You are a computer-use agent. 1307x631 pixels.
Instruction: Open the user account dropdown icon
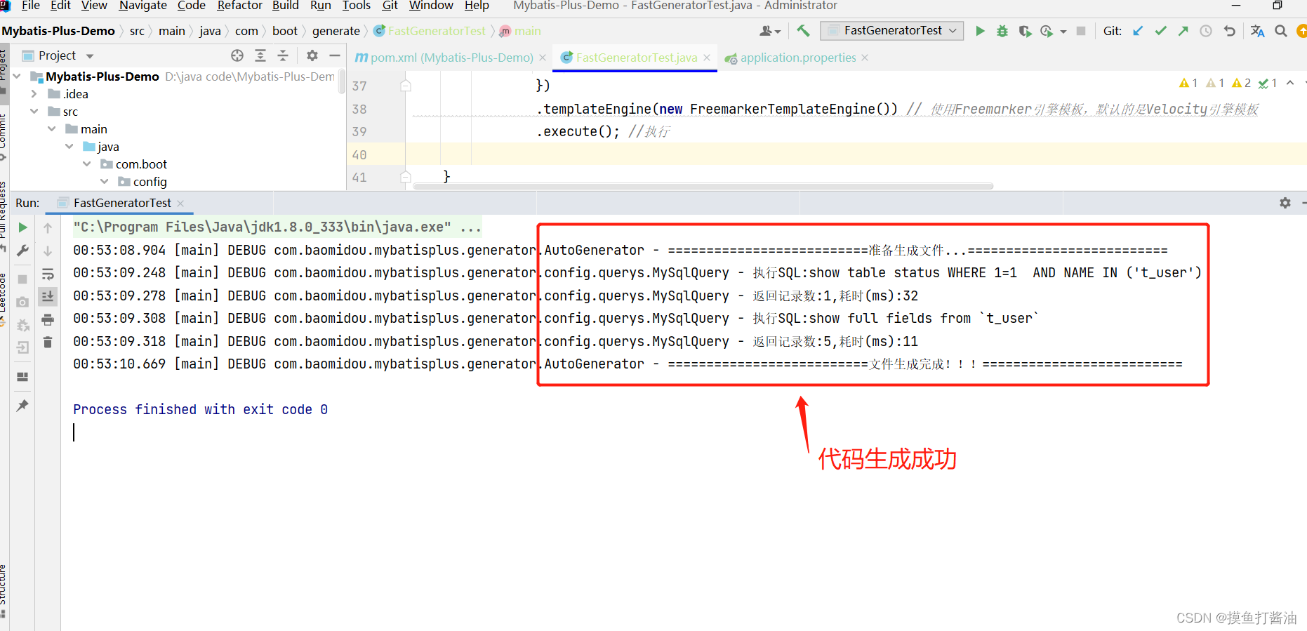click(x=769, y=31)
